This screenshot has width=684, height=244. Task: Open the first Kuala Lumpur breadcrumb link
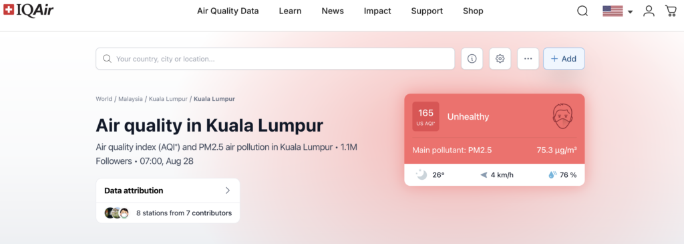168,99
